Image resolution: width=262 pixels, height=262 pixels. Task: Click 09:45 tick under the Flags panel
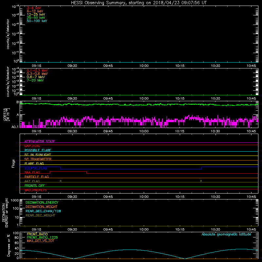coord(108,197)
